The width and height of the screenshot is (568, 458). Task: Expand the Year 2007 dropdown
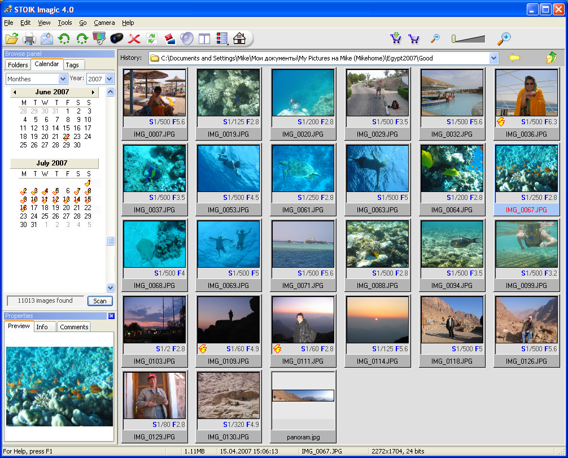click(x=110, y=78)
